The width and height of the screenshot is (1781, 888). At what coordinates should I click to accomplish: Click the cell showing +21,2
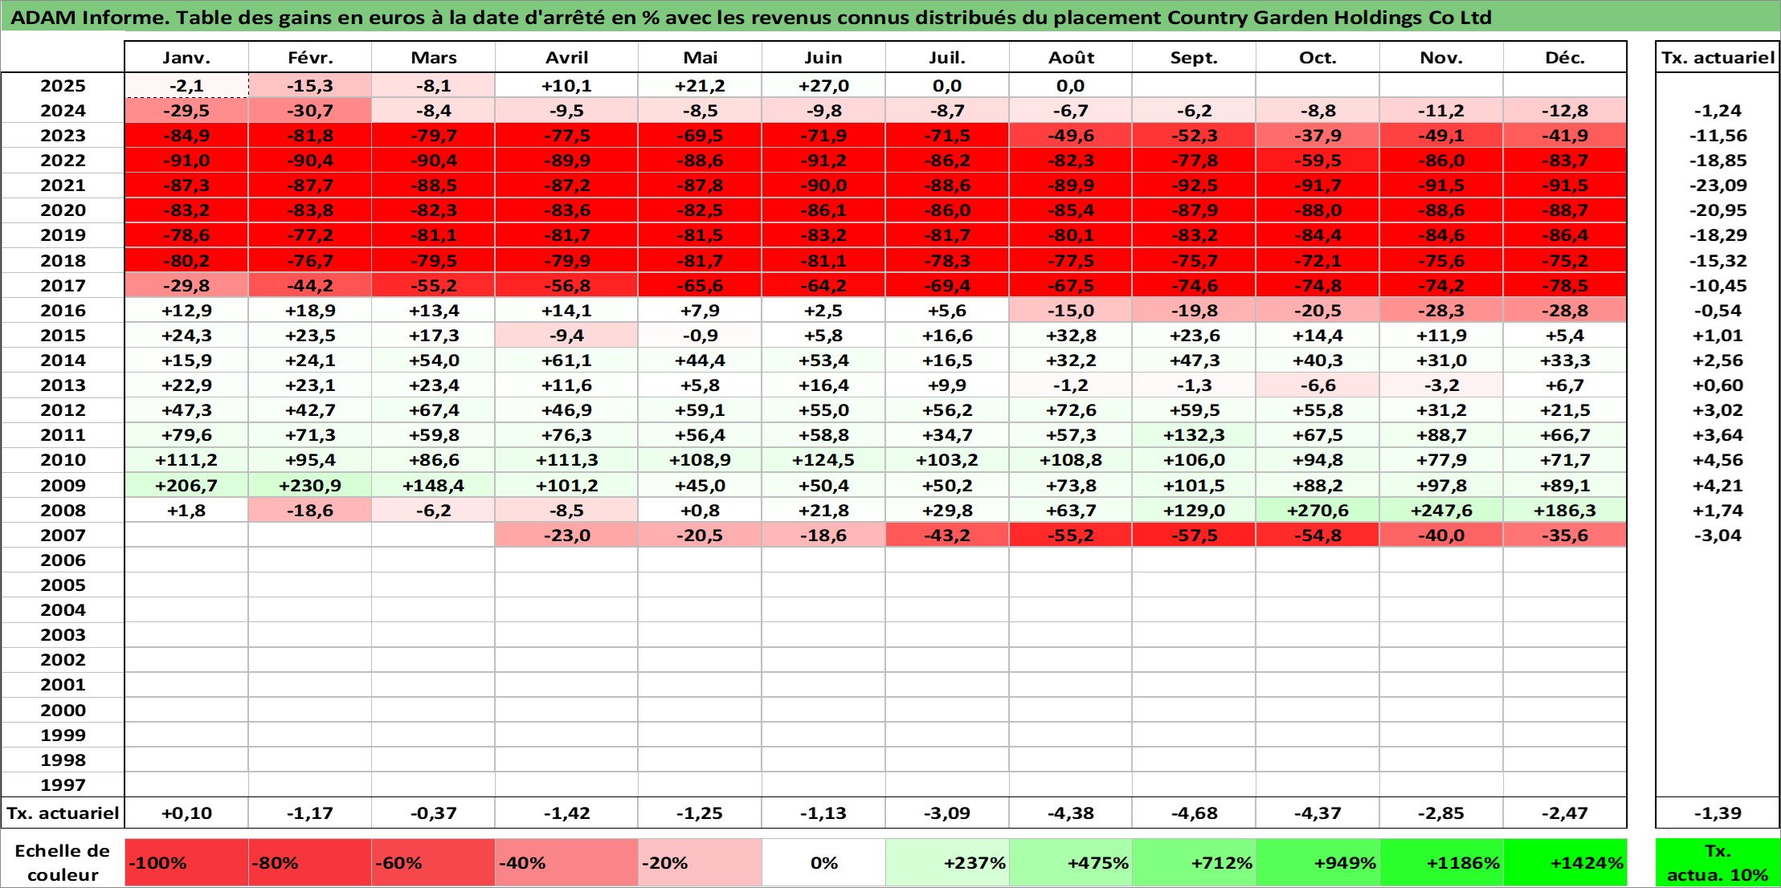coord(700,86)
